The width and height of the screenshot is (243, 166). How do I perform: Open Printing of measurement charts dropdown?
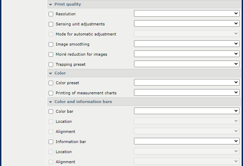coord(187,93)
